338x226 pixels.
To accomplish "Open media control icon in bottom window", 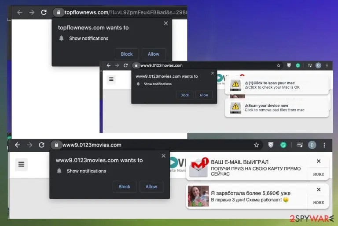I will (x=300, y=145).
